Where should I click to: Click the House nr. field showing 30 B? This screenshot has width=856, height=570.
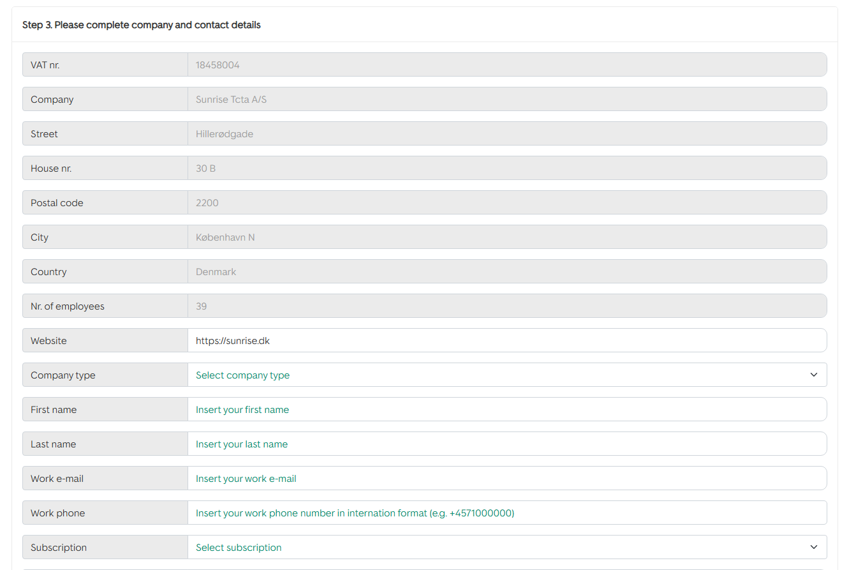[506, 168]
